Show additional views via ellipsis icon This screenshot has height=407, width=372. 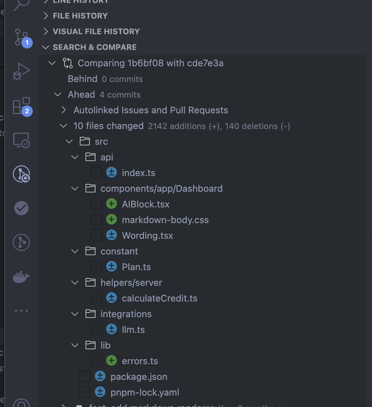[21, 311]
